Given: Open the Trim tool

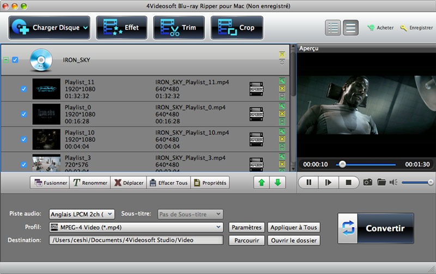Looking at the screenshot, I should 178,28.
